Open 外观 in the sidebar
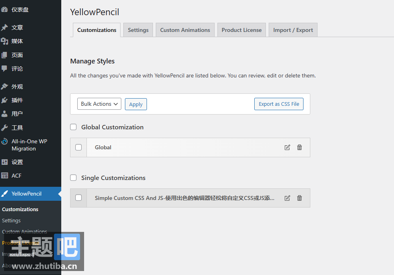 pos(17,87)
